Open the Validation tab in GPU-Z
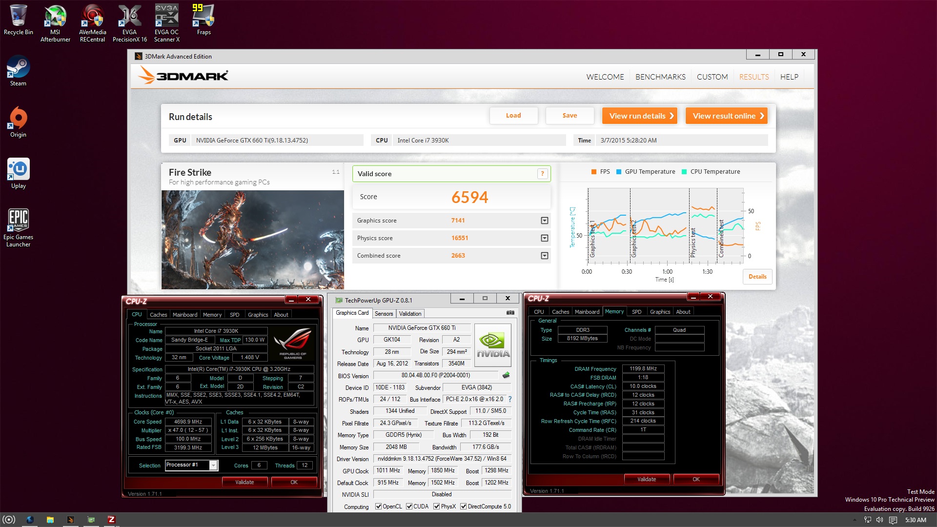Viewport: 937px width, 527px height. point(410,314)
